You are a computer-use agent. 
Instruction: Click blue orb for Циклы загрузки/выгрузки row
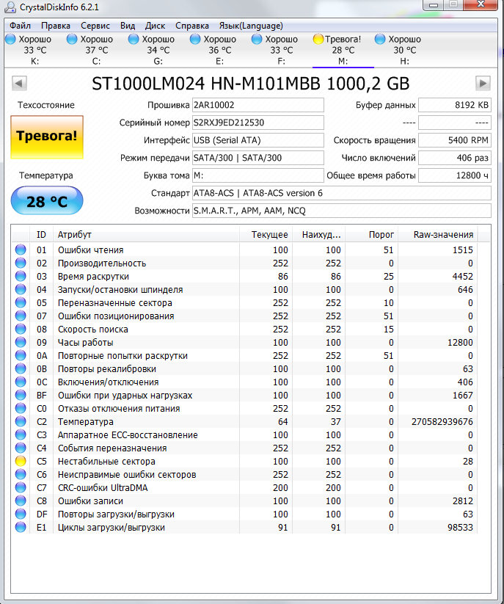21,527
